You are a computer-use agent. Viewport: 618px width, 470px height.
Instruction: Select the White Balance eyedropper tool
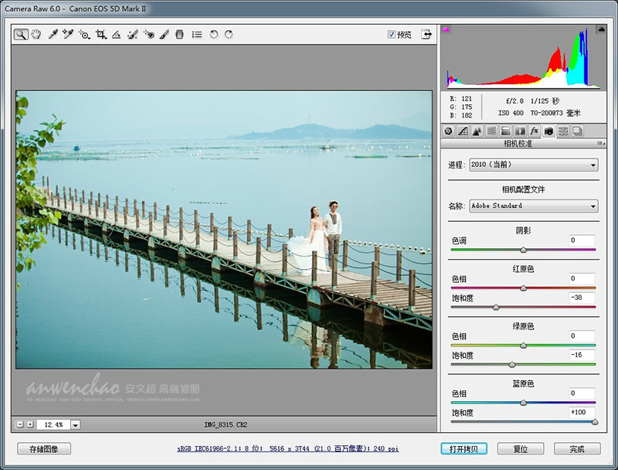click(x=53, y=35)
